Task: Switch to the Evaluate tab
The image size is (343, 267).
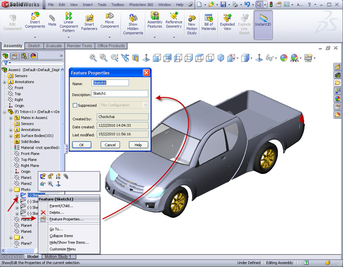Action: (x=54, y=46)
